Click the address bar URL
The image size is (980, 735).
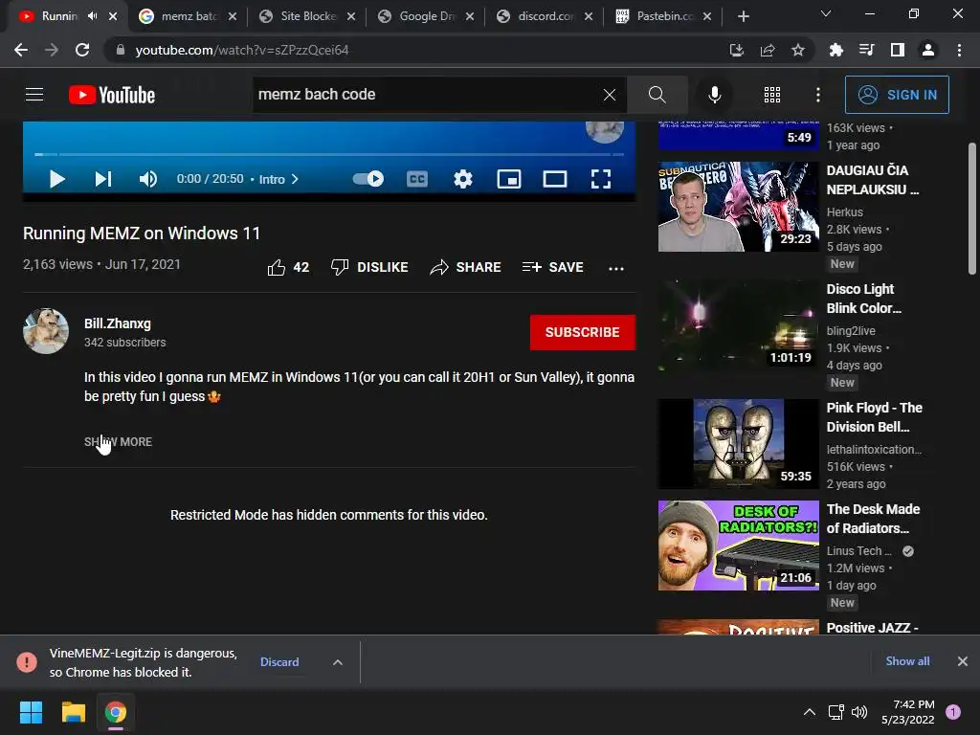[242, 50]
